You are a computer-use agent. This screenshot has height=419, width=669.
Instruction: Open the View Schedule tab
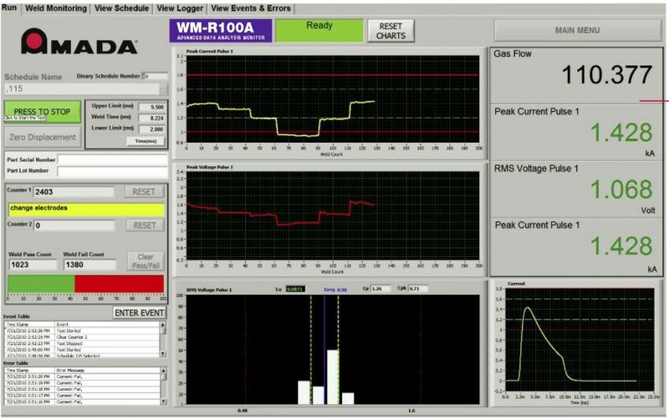click(x=121, y=8)
